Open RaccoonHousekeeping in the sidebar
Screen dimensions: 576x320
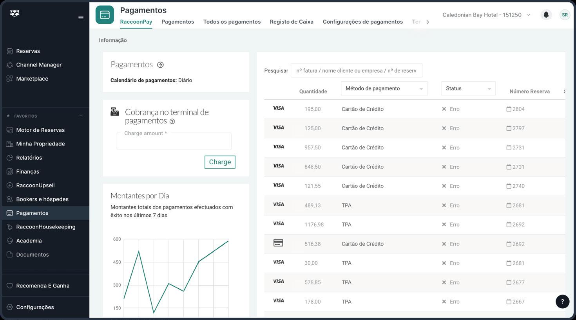pos(45,227)
